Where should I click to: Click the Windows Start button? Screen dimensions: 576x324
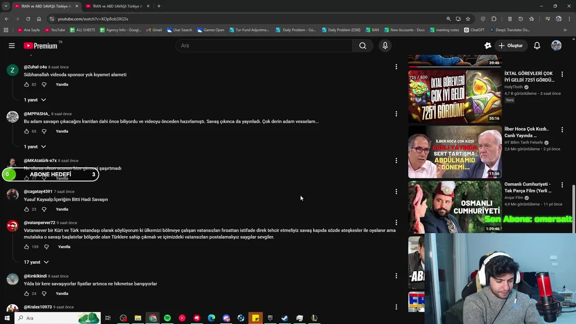point(7,318)
